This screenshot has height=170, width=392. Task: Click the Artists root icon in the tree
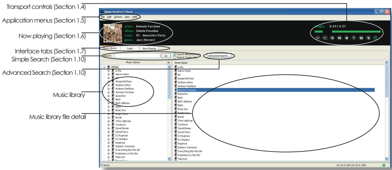(x=109, y=67)
